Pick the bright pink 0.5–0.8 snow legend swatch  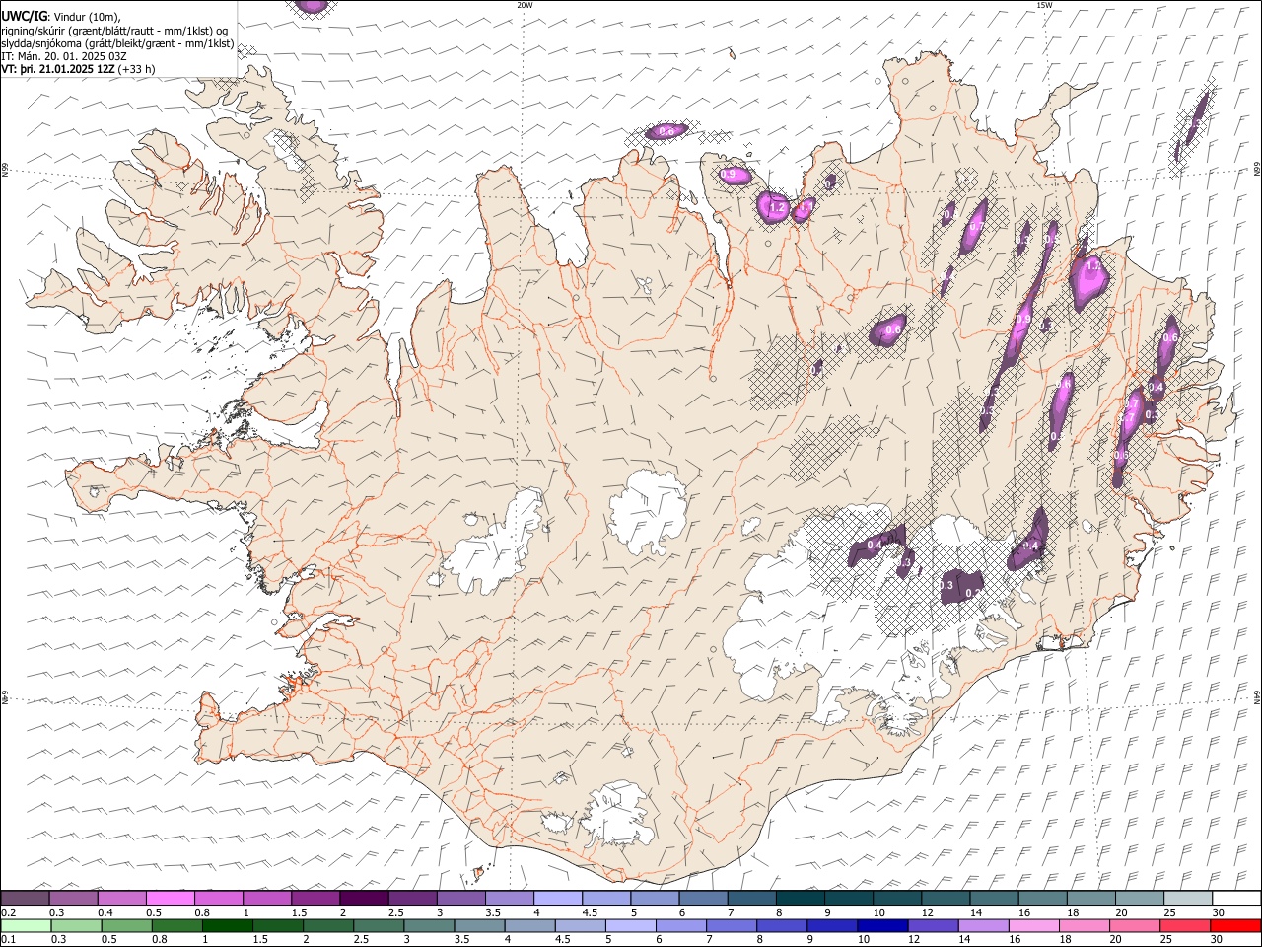[170, 898]
